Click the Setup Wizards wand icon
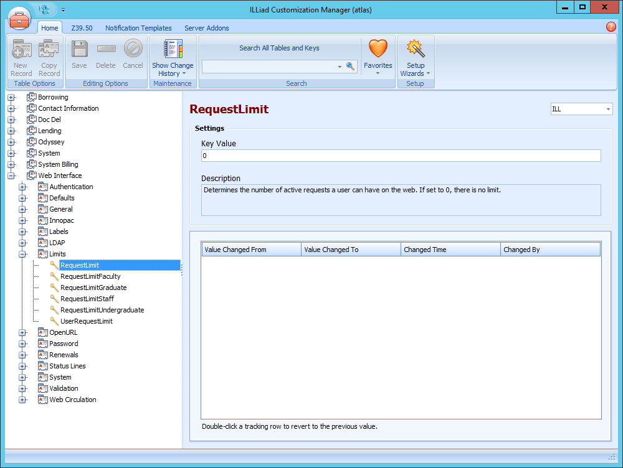623x468 pixels. pyautogui.click(x=415, y=48)
